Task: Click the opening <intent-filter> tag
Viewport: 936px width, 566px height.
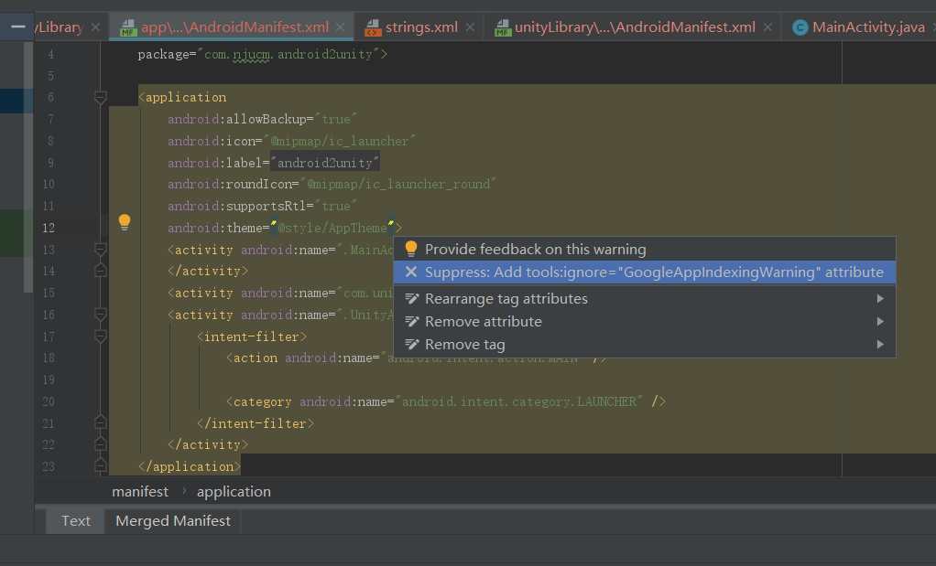Action: tap(252, 336)
